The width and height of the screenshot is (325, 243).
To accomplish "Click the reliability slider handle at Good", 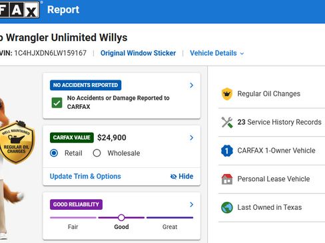I will (x=121, y=218).
